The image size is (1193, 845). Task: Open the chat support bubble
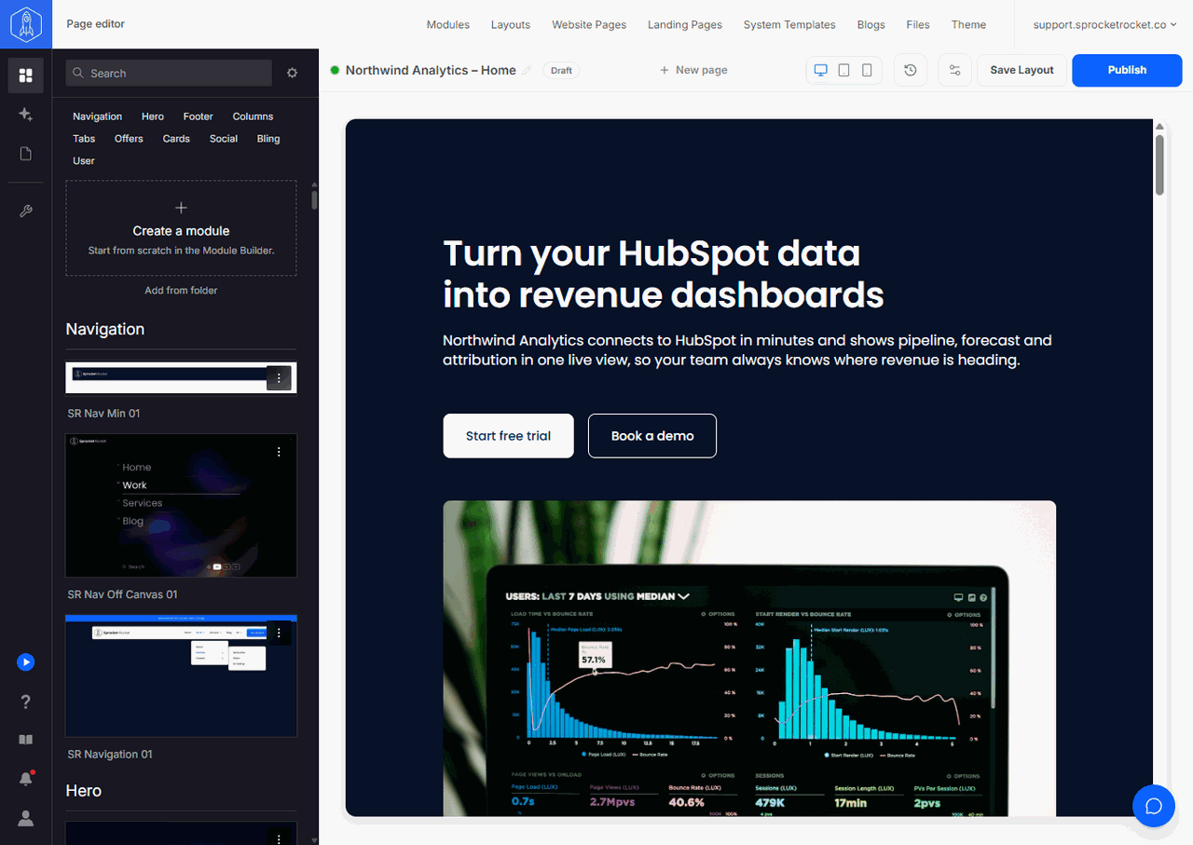pos(1154,806)
